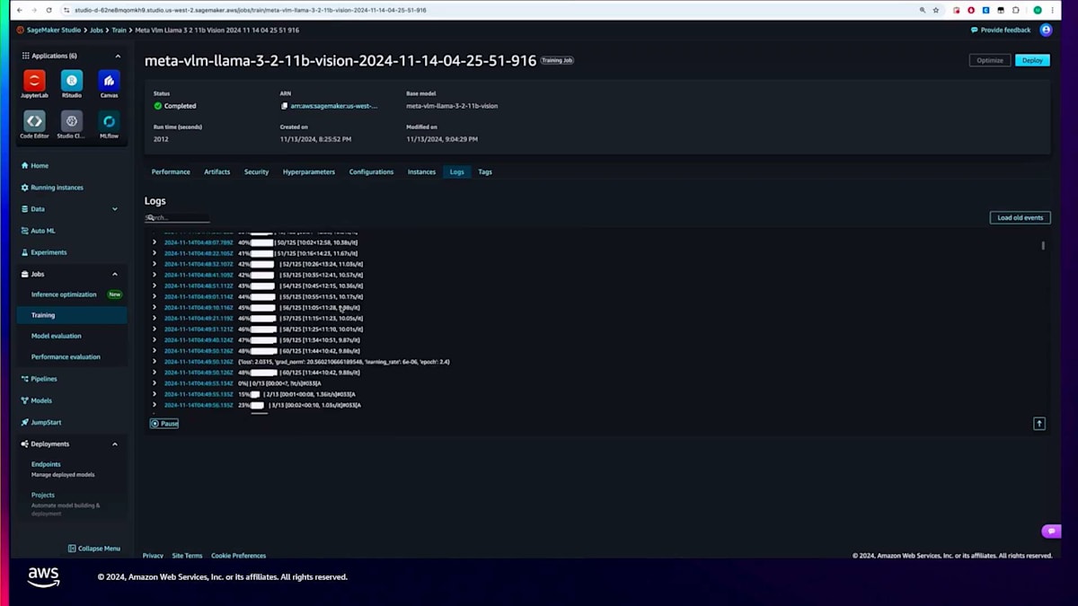
Task: Bookmark this page with the star icon
Action: (936, 10)
